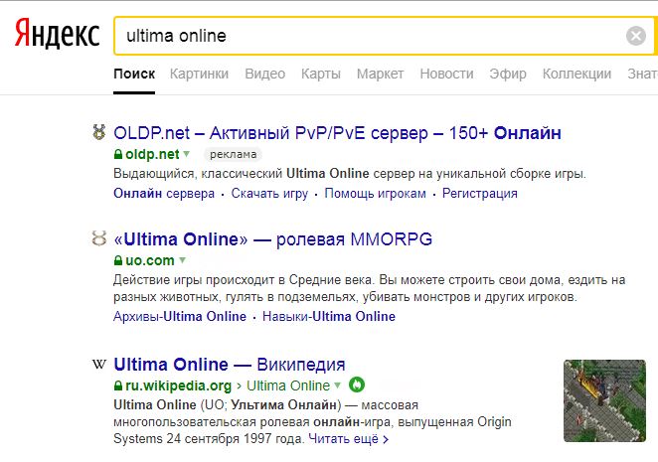Click green badge icon beside Wikipedia URL
Screen dimensions: 658x462
pos(358,385)
